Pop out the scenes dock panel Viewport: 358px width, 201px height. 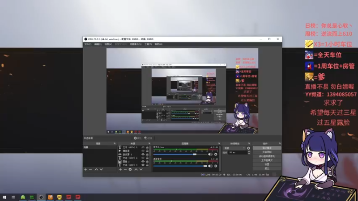(115, 143)
